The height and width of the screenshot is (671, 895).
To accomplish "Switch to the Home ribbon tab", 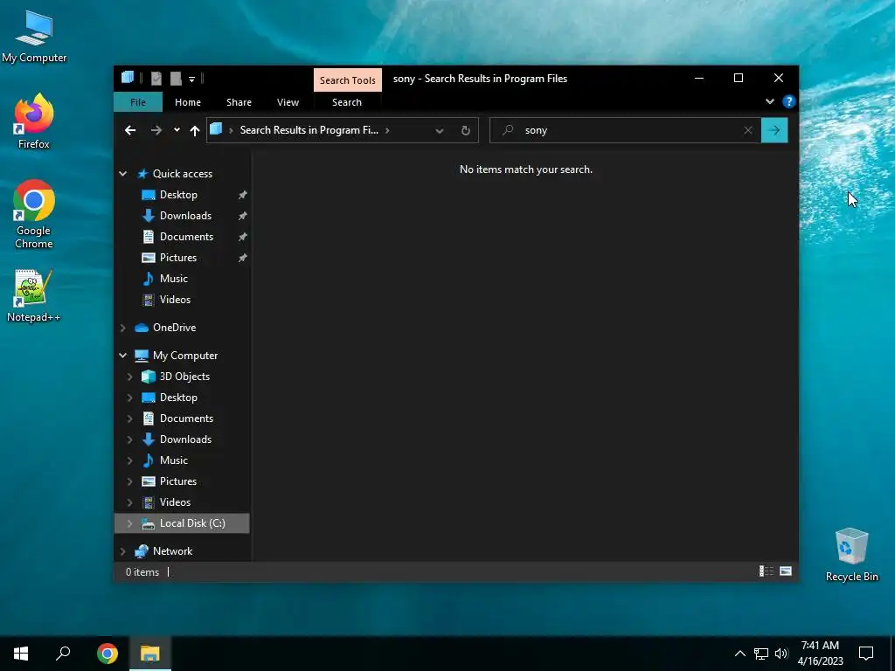I will click(188, 102).
